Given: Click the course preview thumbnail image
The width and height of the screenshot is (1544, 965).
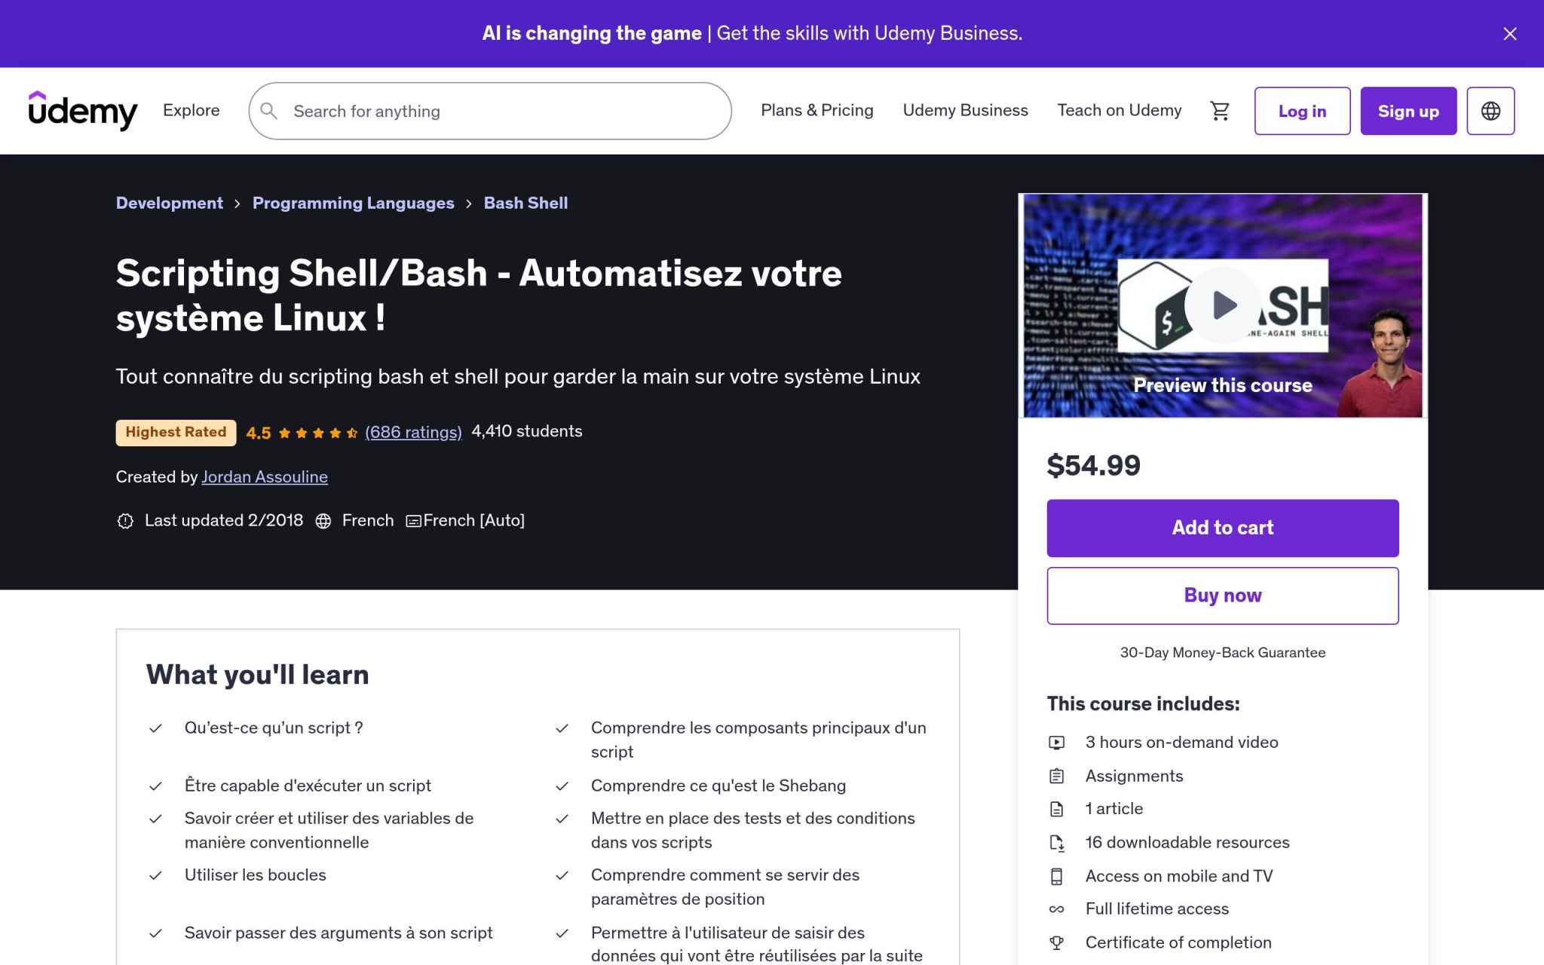Looking at the screenshot, I should [1223, 305].
